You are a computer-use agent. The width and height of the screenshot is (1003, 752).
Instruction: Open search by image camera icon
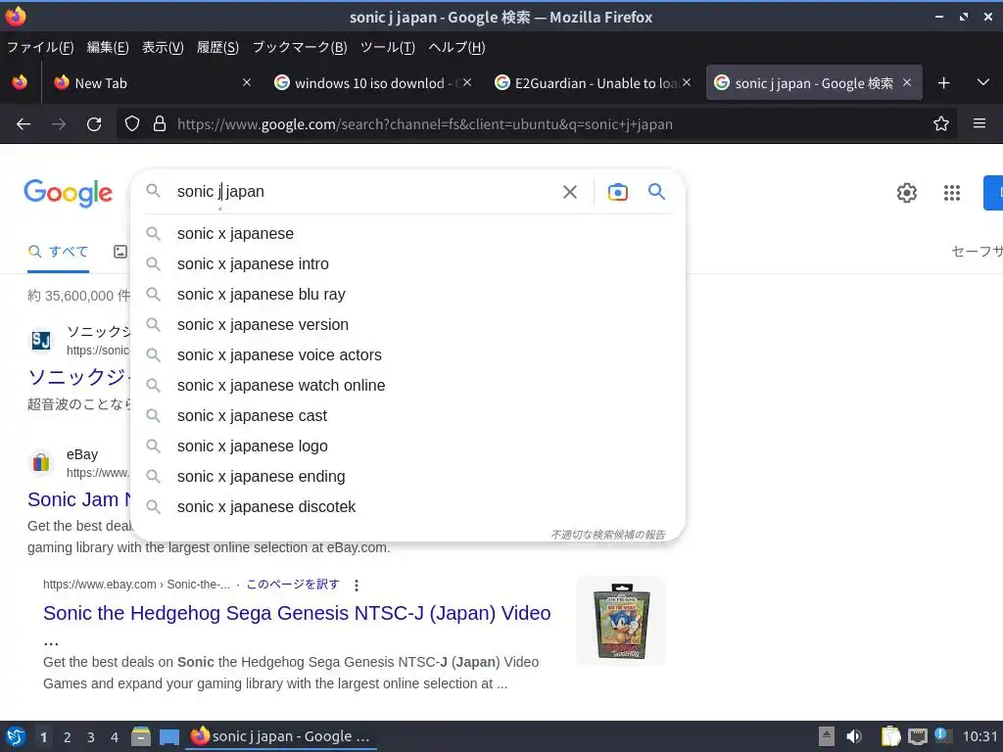[x=617, y=192]
